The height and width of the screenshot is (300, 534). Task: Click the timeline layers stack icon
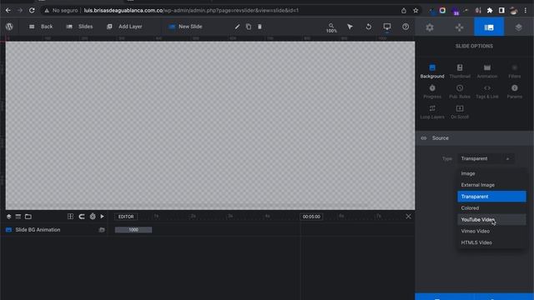tap(9, 217)
